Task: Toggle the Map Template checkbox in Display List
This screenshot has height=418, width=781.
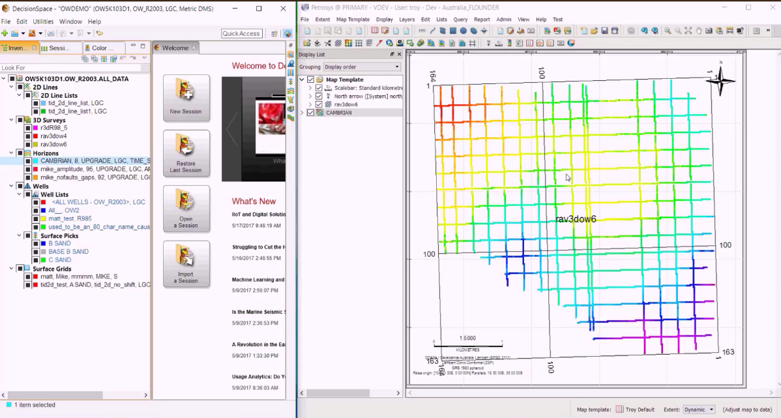Action: coord(310,79)
